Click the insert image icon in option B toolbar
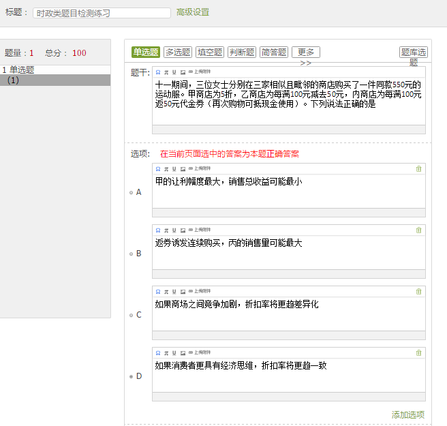This screenshot has width=447, height=426. click(182, 230)
